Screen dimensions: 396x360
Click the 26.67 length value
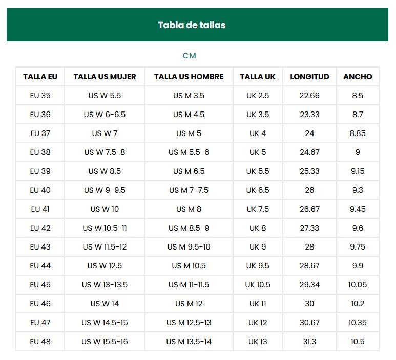(x=309, y=209)
